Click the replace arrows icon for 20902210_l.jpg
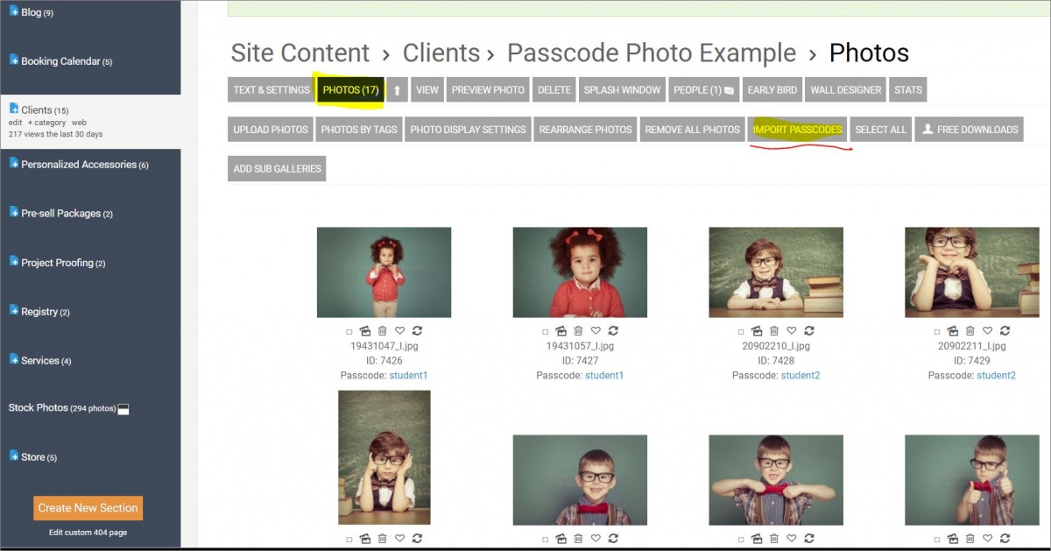 [x=809, y=330]
